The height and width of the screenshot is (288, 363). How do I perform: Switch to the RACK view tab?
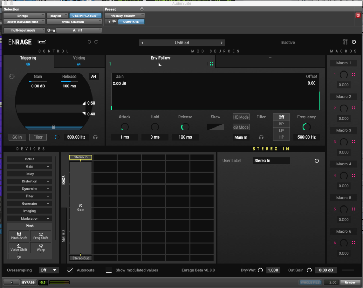[63, 180]
